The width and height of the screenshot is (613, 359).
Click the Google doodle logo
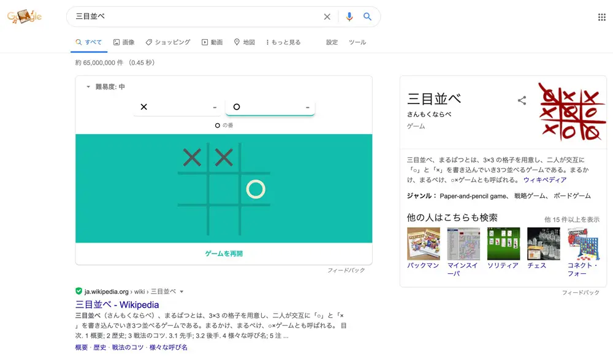pos(25,17)
